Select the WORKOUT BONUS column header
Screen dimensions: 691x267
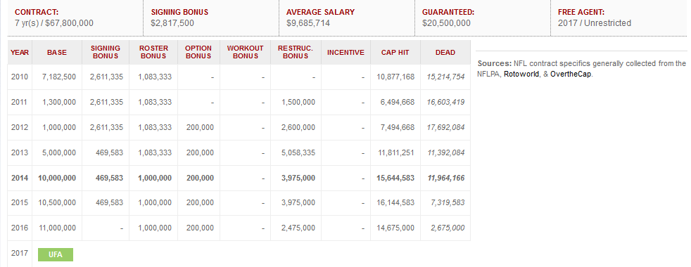[x=245, y=52]
